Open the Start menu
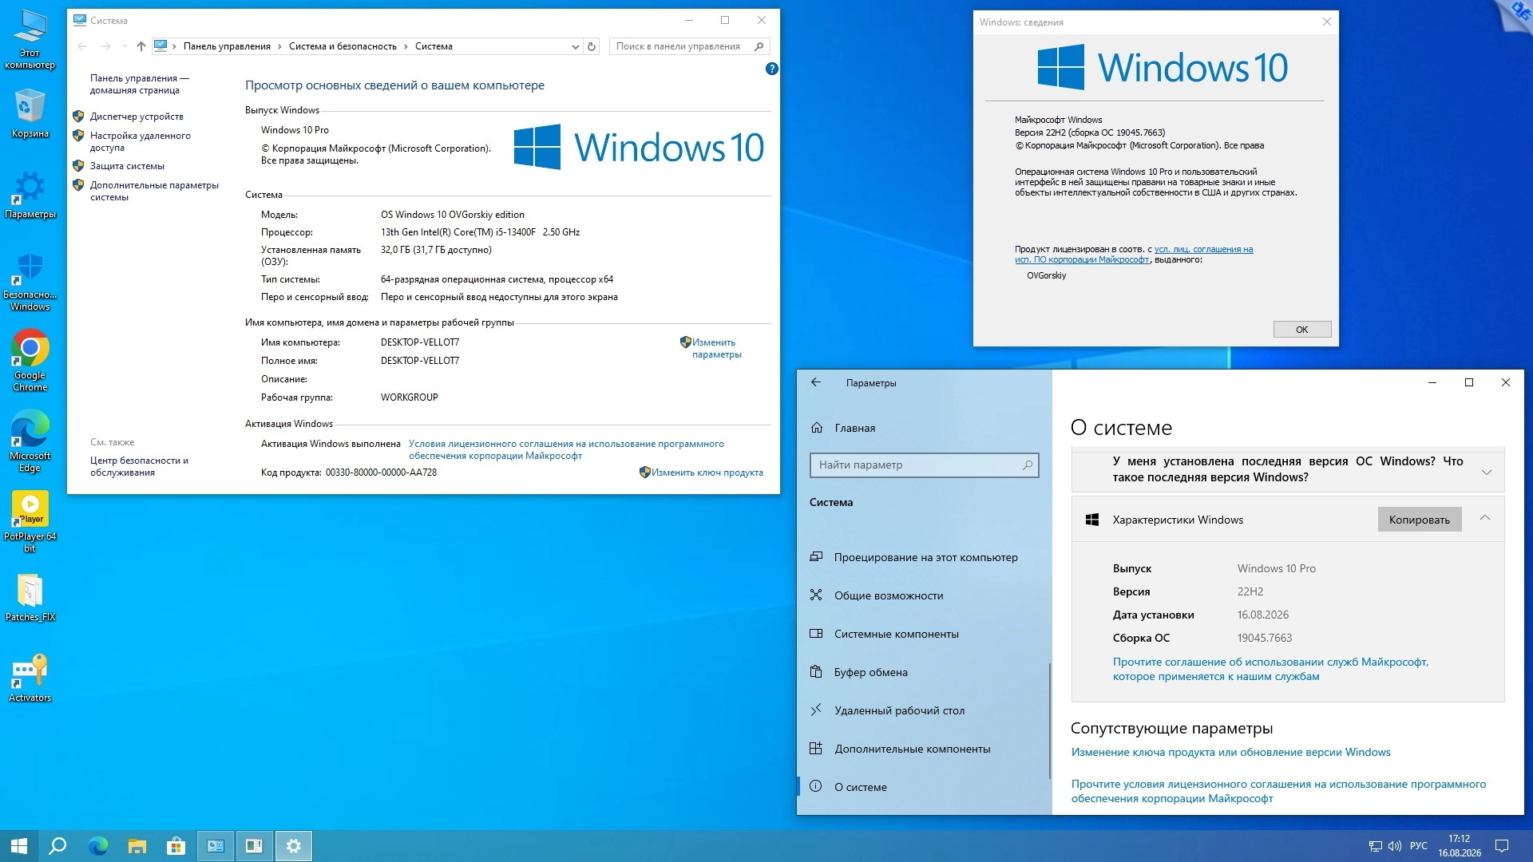 click(19, 846)
